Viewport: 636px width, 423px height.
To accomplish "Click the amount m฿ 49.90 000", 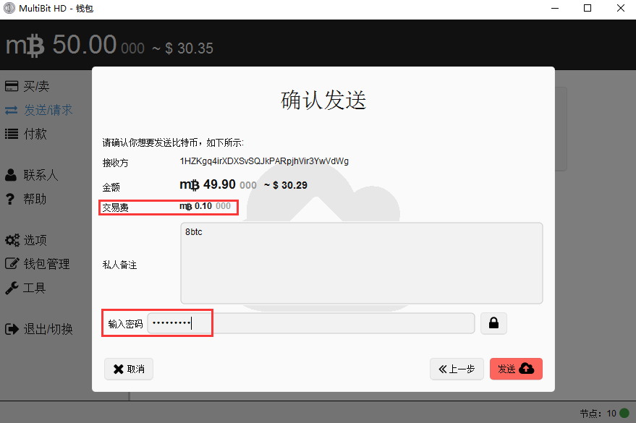I will [219, 185].
